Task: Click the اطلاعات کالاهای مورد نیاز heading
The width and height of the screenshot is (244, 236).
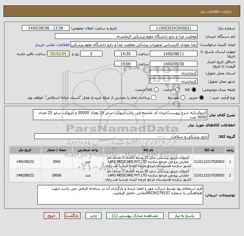Action: point(211,125)
